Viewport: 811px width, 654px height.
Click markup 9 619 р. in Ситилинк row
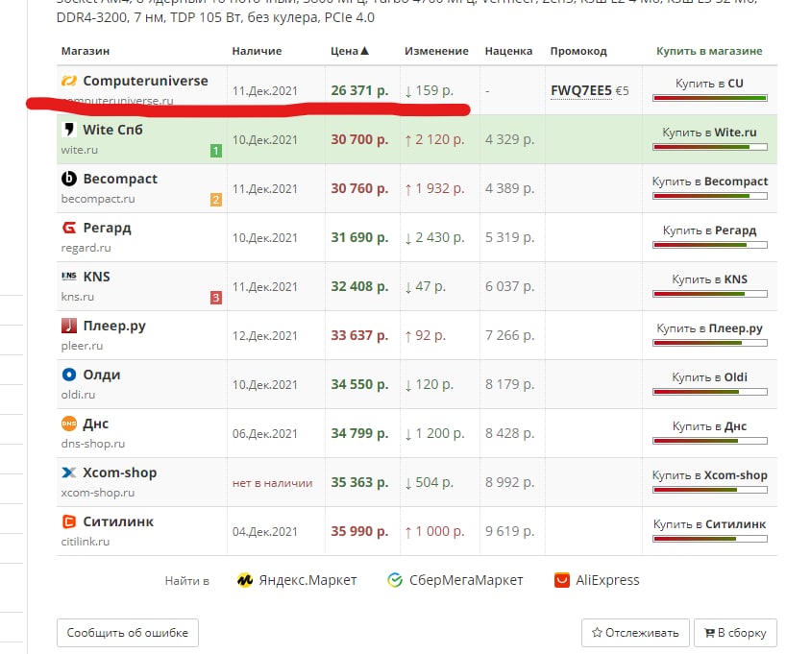(x=509, y=531)
